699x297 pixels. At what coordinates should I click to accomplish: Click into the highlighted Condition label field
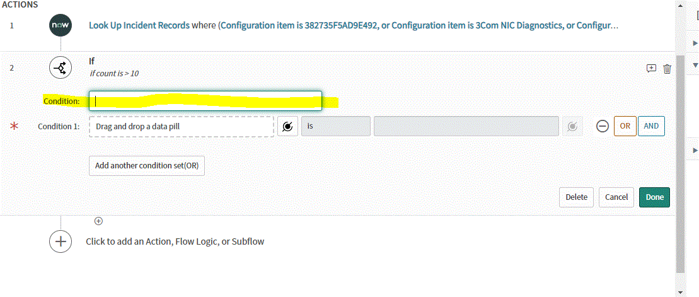click(x=205, y=101)
